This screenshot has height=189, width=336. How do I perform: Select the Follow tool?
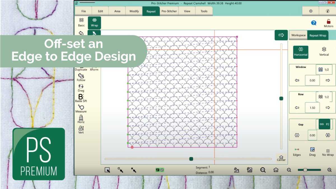tap(81, 78)
